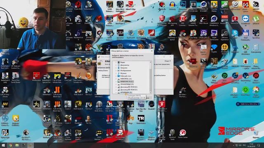Open the notification center in the taskbar
Image resolution: width=264 pixels, height=148 pixels.
[x=259, y=145]
